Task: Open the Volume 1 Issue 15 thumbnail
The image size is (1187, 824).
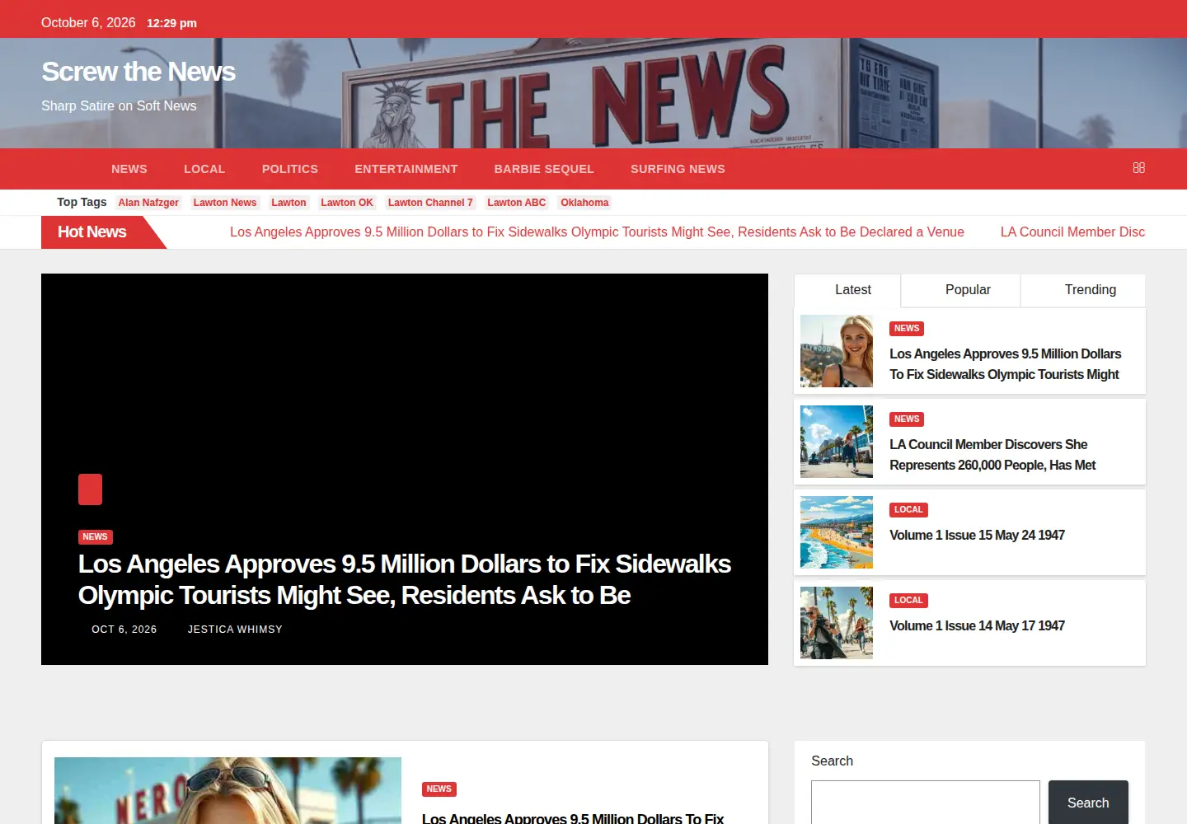Action: pos(837,532)
